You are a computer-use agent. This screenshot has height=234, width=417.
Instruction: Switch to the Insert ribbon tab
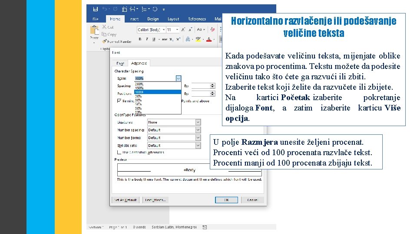click(x=134, y=19)
